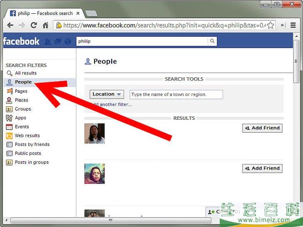Click the vertical scrollbar thumb
The width and height of the screenshot is (303, 227).
[296, 62]
